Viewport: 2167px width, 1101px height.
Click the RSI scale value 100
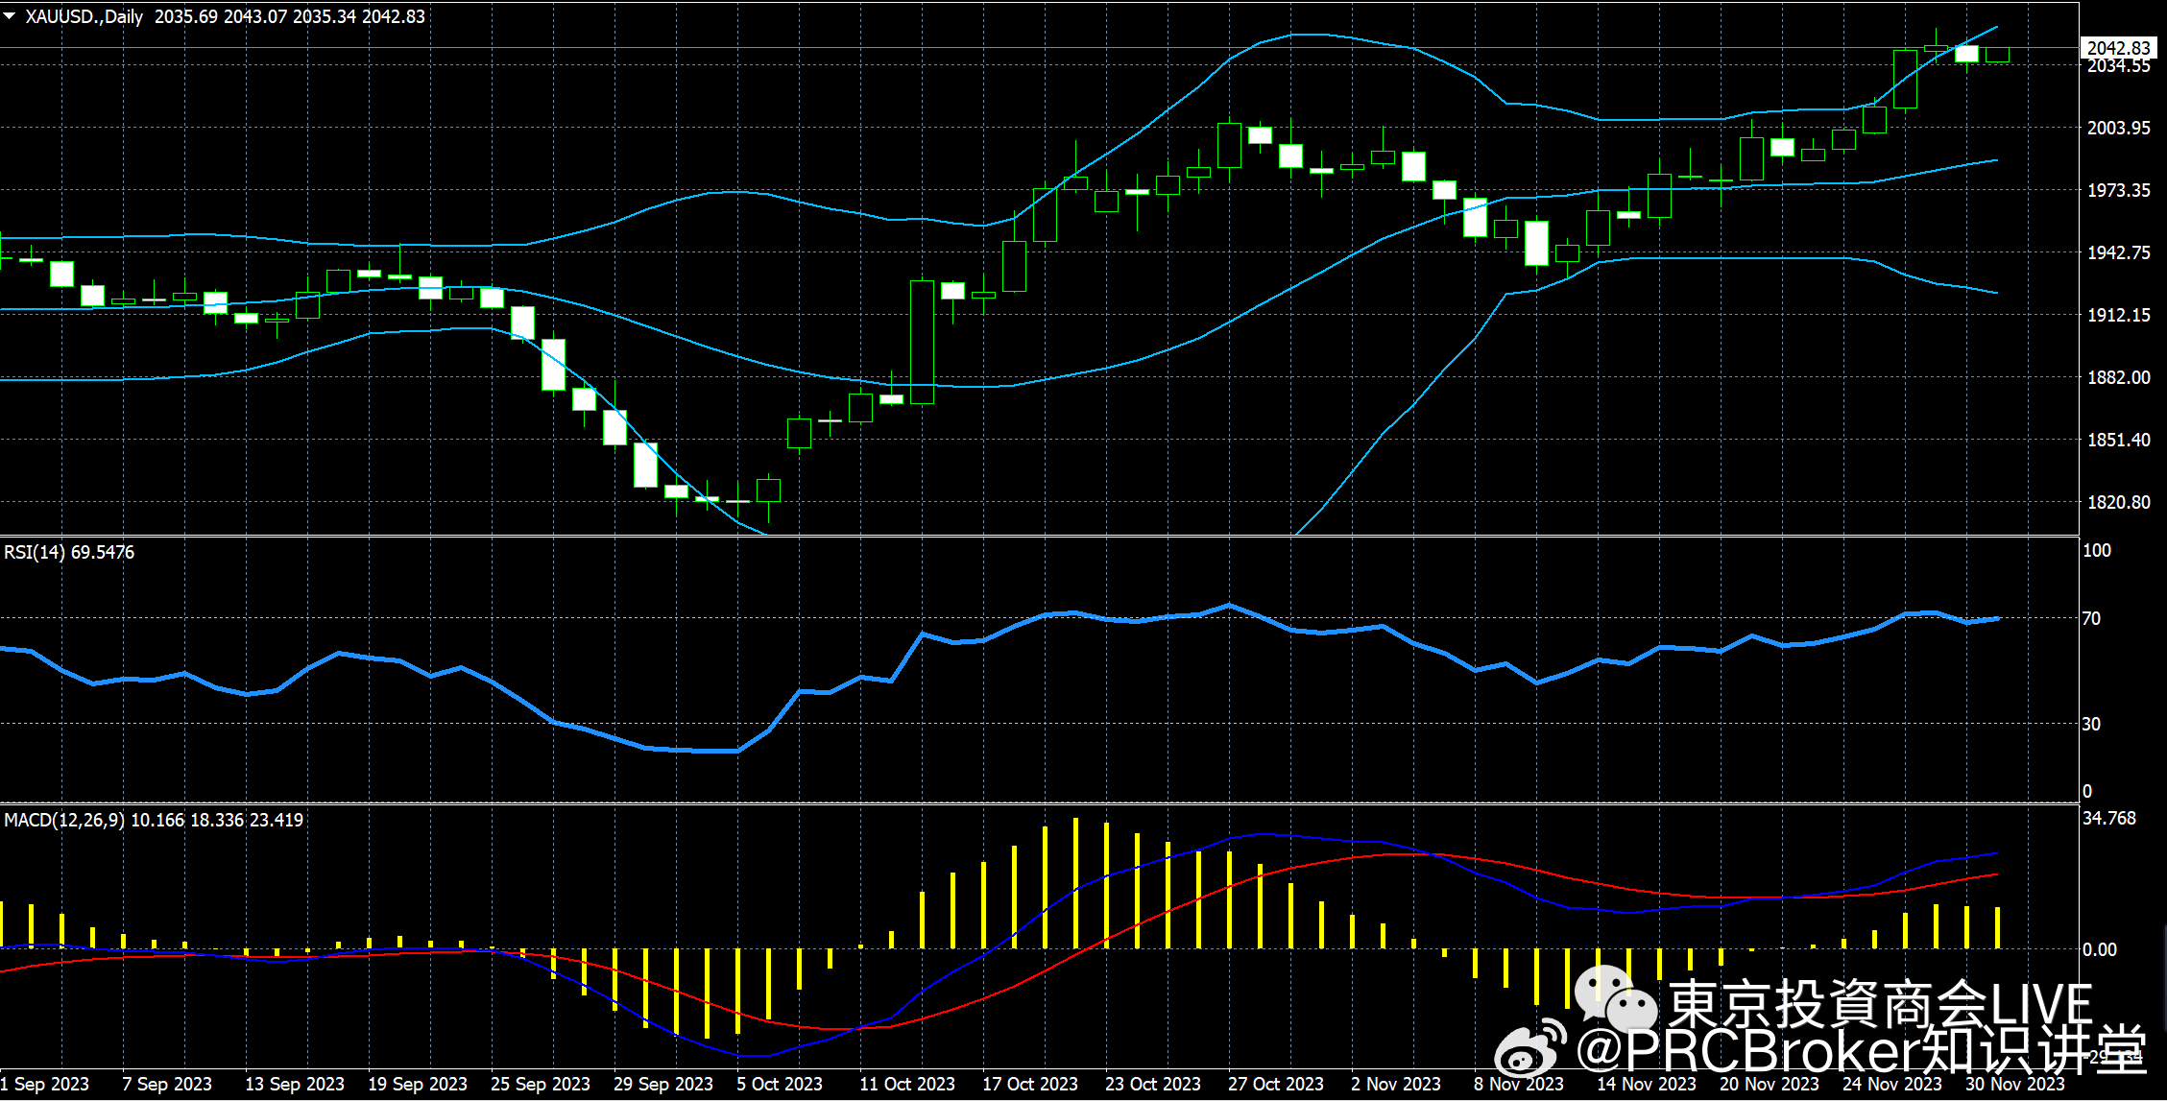pos(2097,550)
